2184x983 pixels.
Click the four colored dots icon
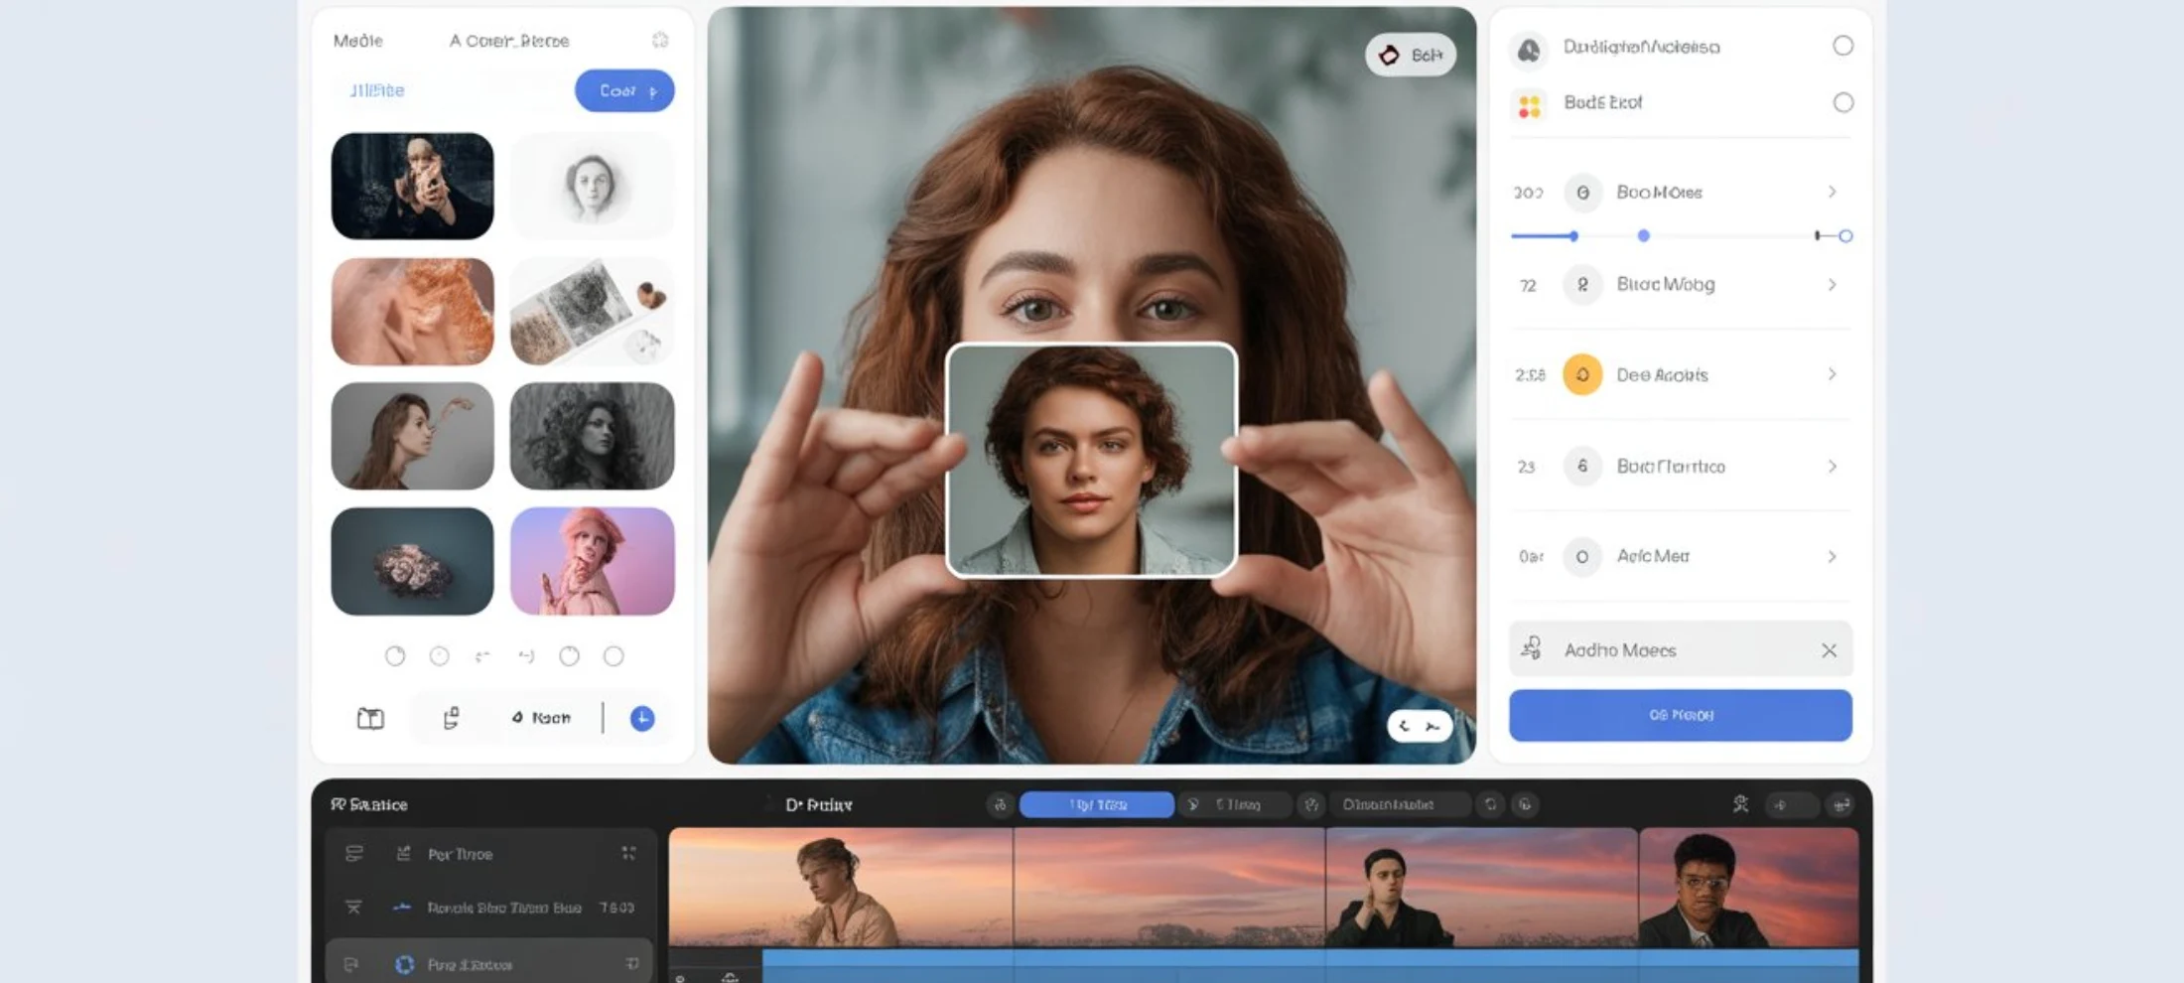(1529, 104)
